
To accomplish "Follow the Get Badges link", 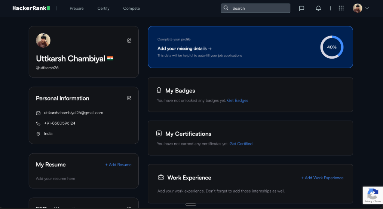I will [238, 100].
